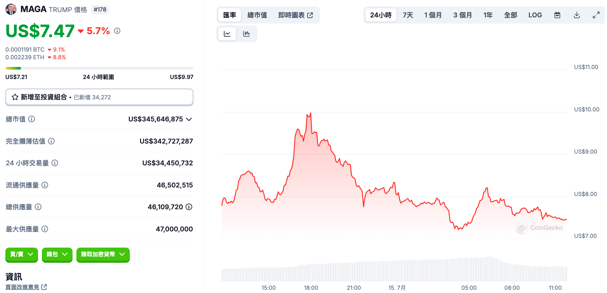
Task: Click the MAGA Trump coin logo
Action: 11,9
